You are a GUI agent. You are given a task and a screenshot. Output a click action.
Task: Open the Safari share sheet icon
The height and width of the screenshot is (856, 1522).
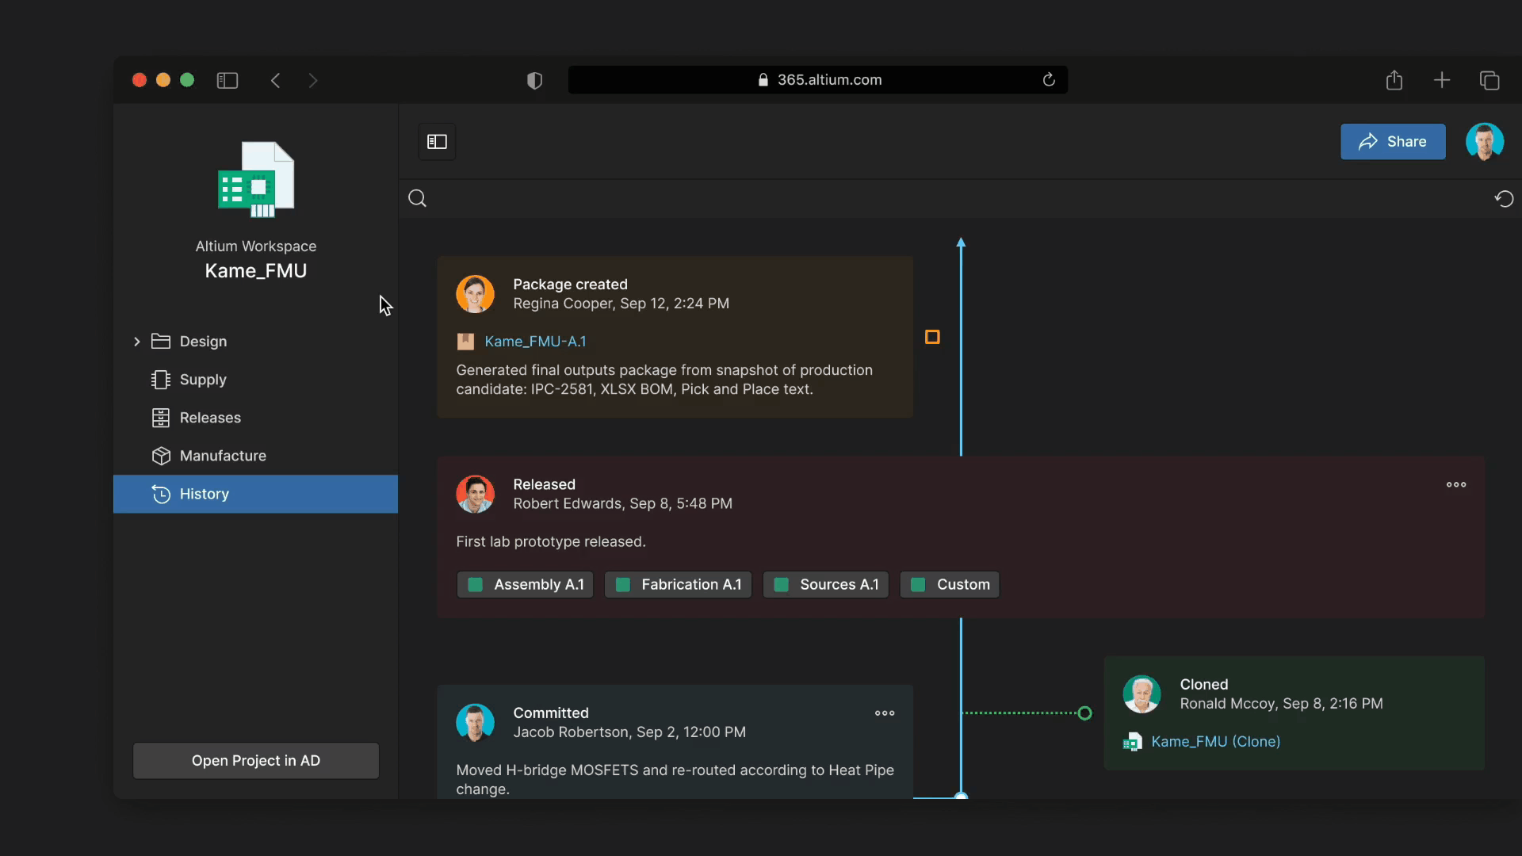(1394, 80)
